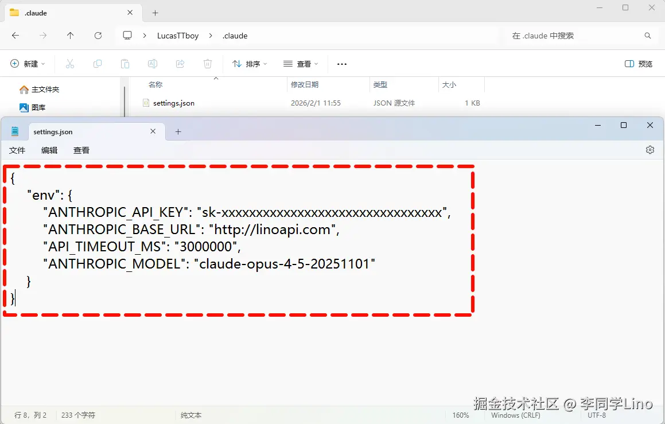This screenshot has height=424, width=665.
Task: Click the 2026/2/1 11:55 date cell
Action: pyautogui.click(x=316, y=103)
